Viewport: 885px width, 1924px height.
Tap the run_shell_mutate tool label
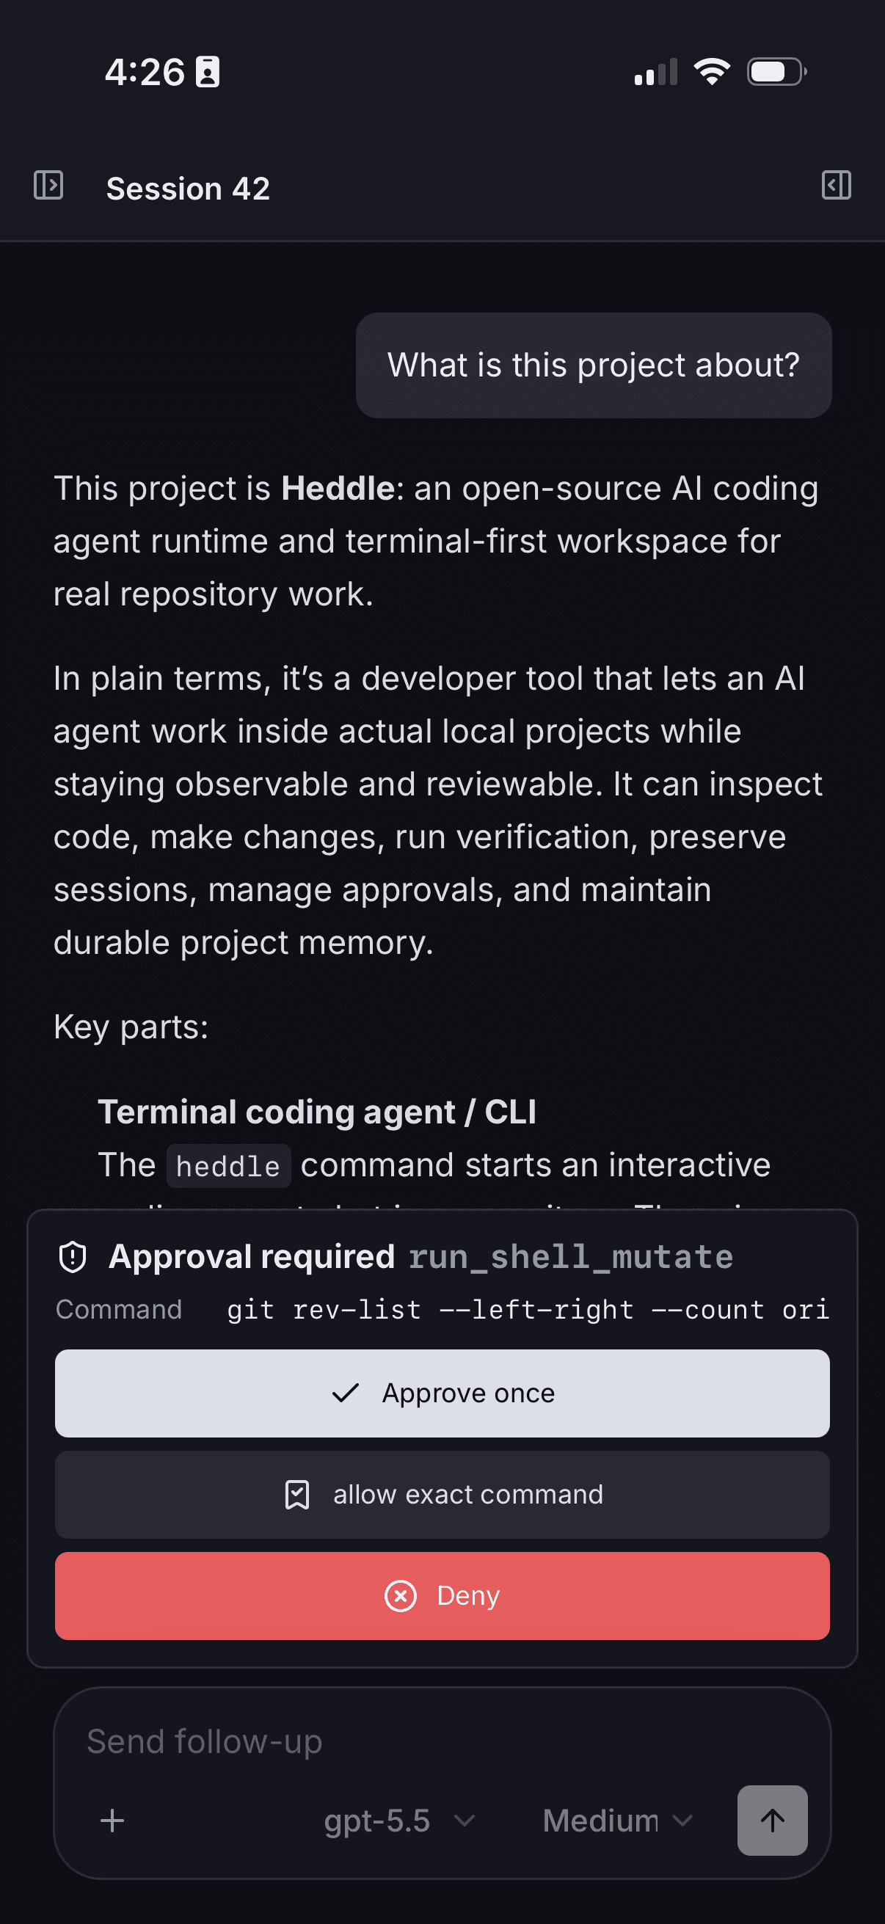pos(571,1257)
